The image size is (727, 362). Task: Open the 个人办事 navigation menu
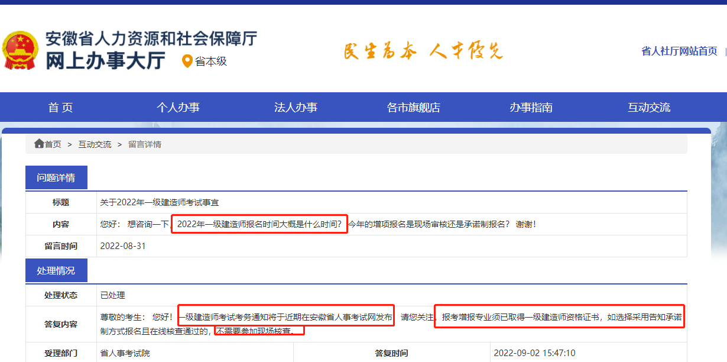[178, 108]
